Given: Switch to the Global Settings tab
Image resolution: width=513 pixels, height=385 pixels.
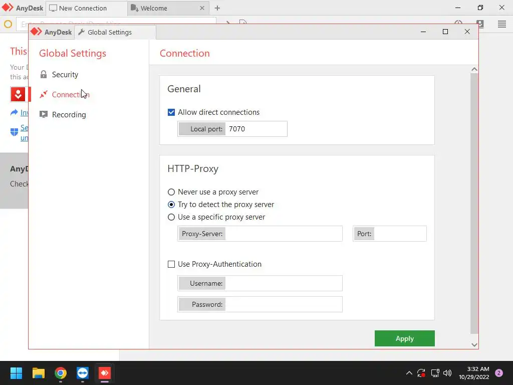Looking at the screenshot, I should tap(115, 32).
